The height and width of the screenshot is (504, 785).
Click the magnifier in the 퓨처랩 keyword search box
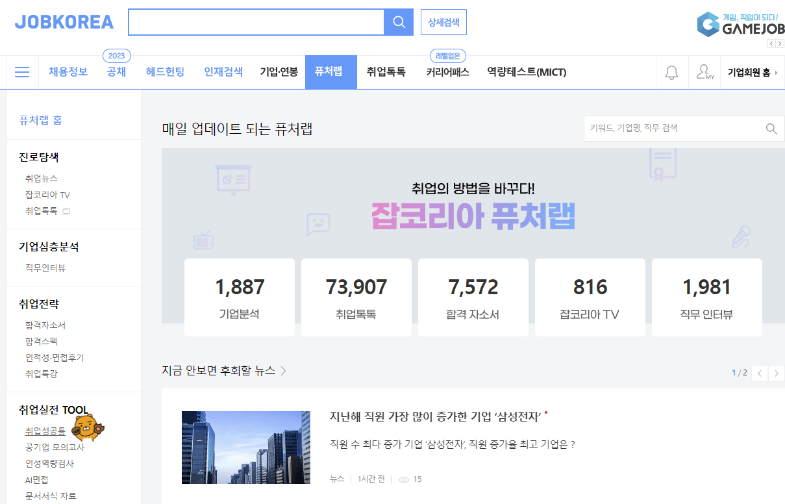click(x=771, y=129)
